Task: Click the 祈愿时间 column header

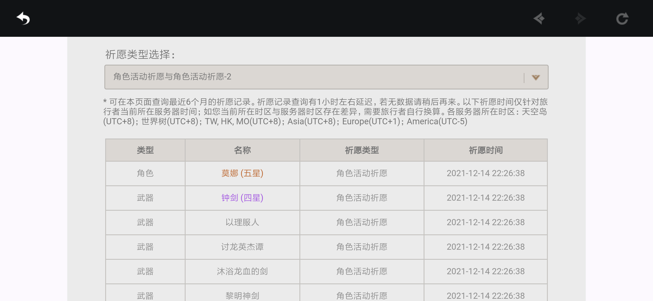Action: coord(486,150)
